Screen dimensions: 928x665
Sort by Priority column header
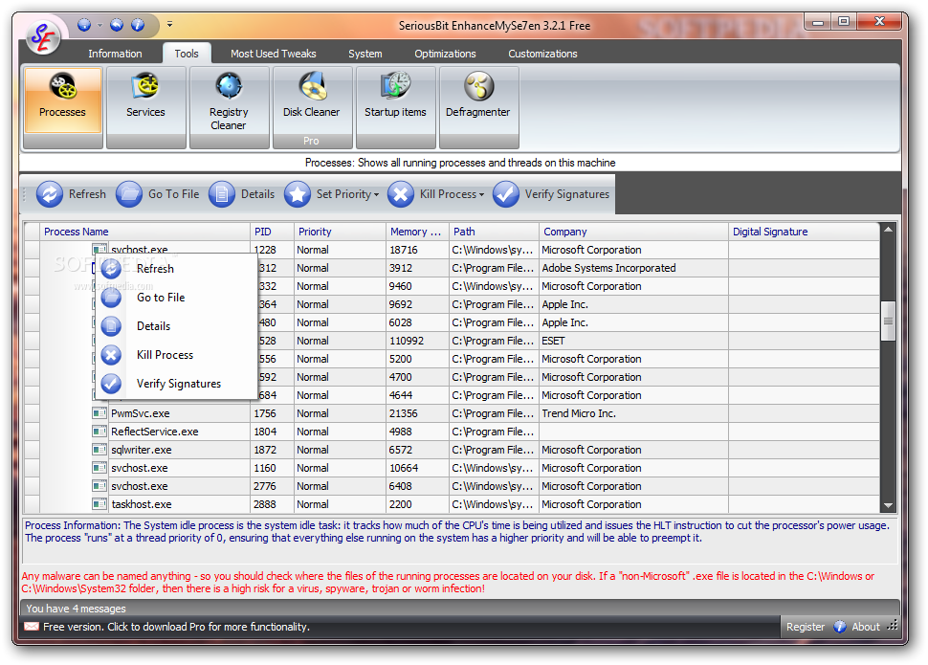[x=340, y=232]
